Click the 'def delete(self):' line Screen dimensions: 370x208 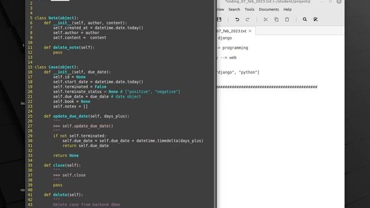[x=63, y=195]
